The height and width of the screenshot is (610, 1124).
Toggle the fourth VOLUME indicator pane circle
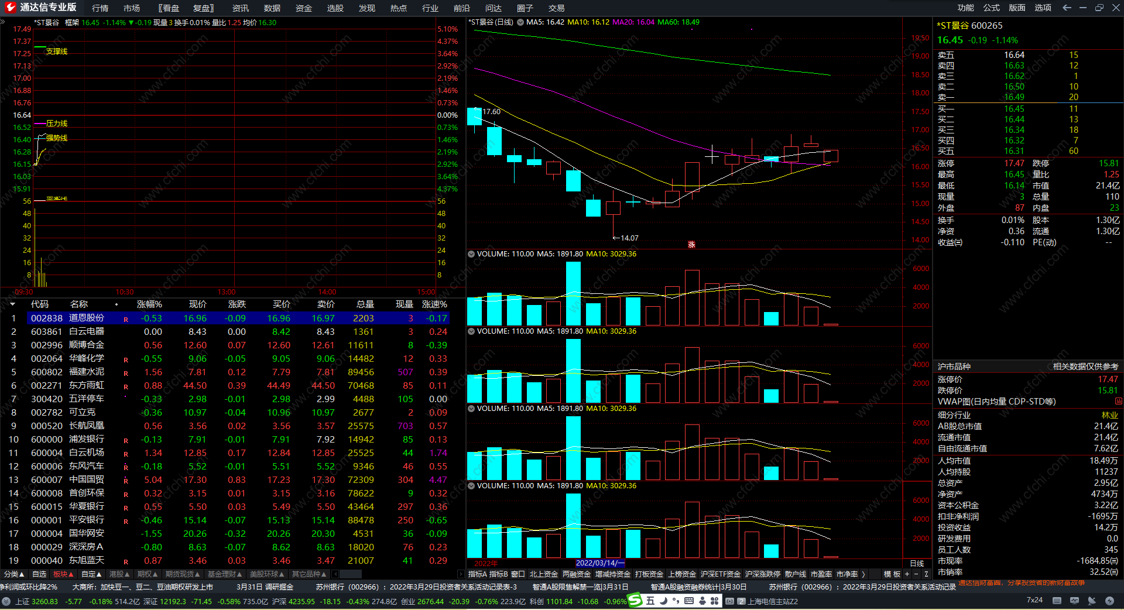point(471,486)
